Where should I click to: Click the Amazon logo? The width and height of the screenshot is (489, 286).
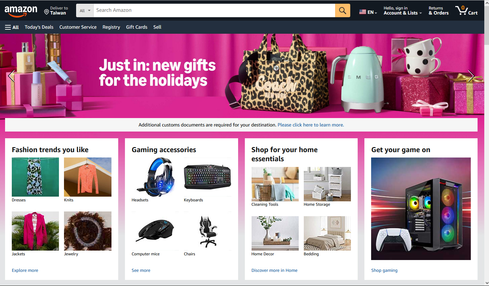(21, 11)
